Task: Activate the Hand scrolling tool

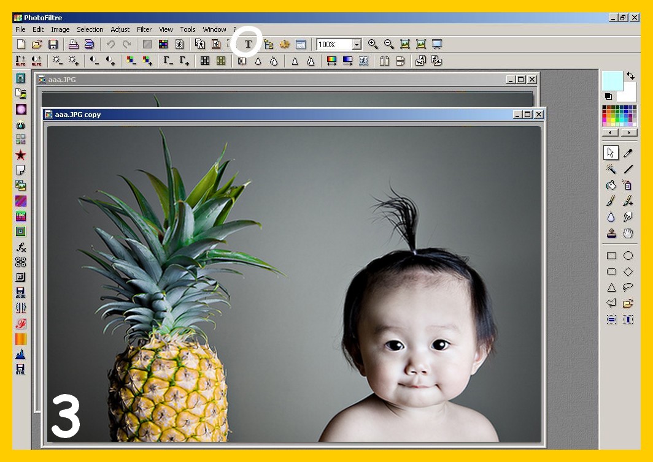Action: (x=628, y=233)
